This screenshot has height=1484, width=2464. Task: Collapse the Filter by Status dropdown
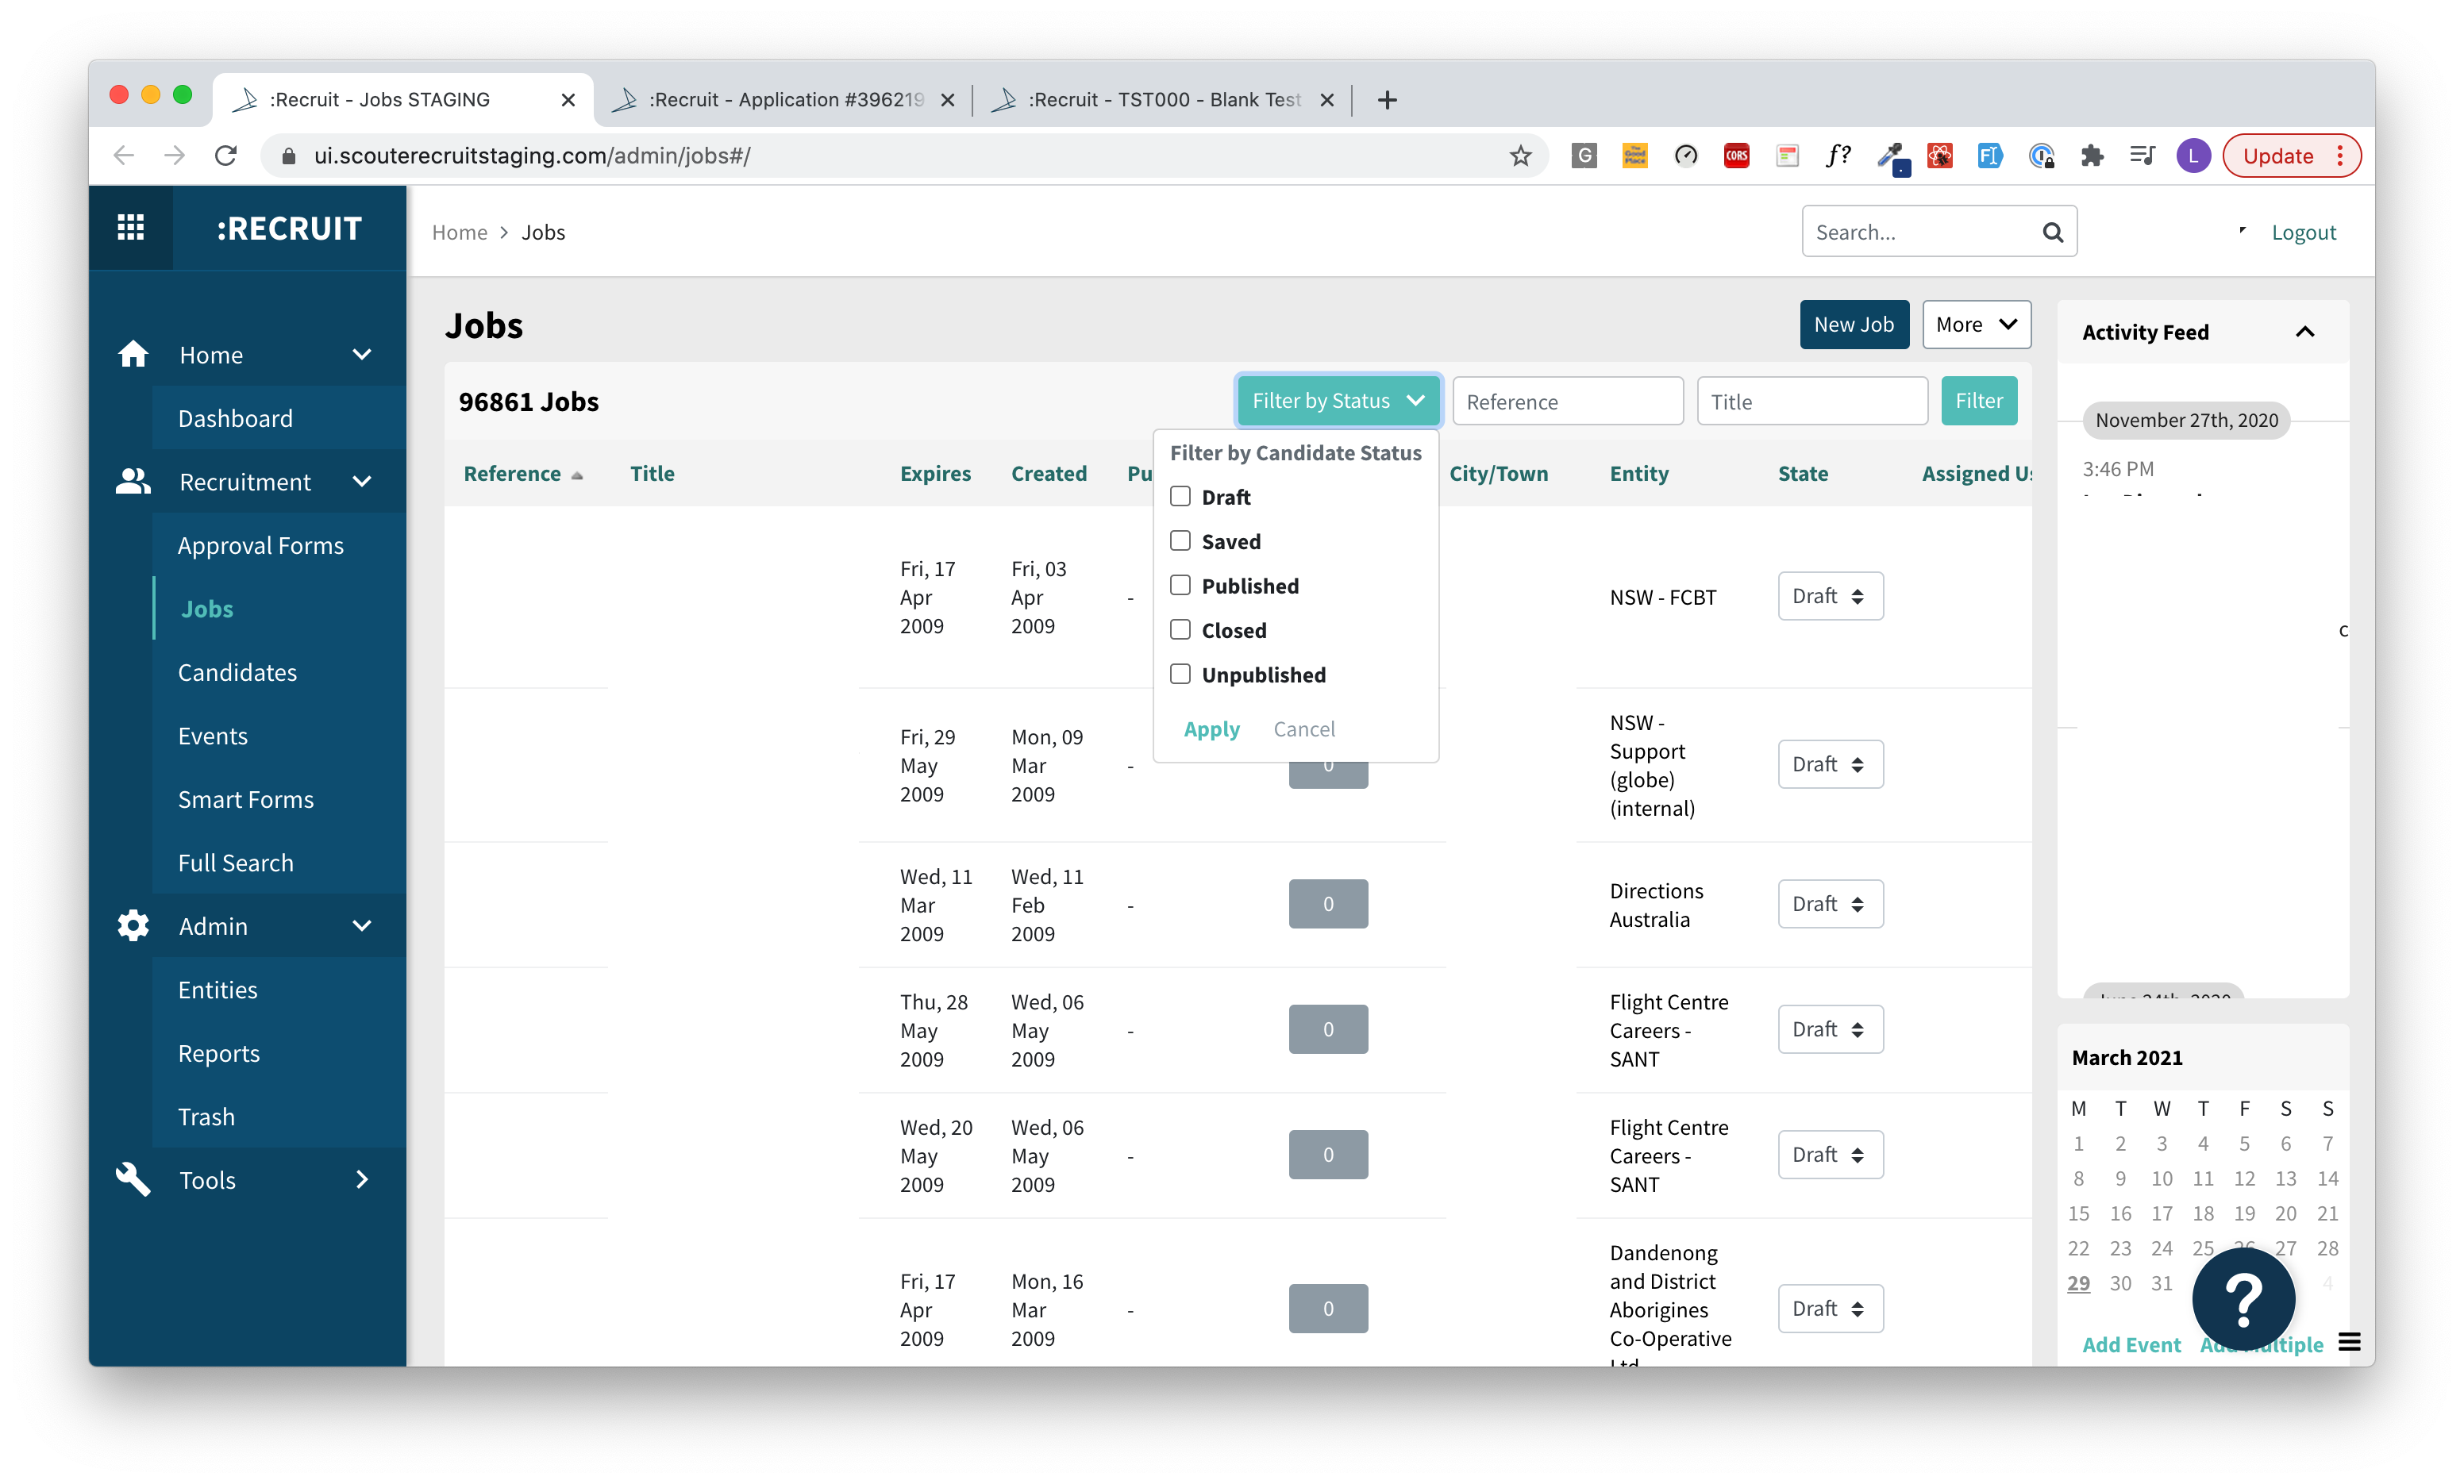1338,401
